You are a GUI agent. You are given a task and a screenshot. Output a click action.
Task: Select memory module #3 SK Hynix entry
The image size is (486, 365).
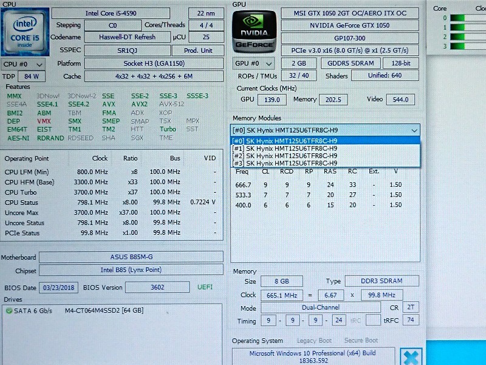(325, 163)
